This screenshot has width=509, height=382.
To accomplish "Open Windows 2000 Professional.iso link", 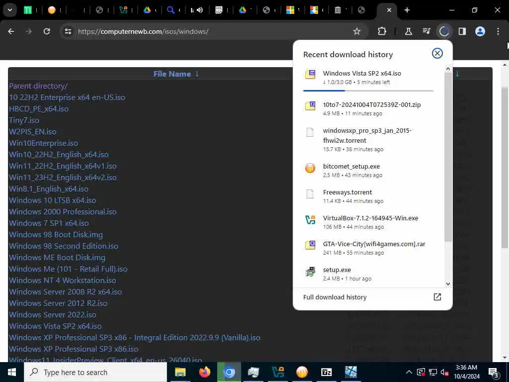I will [63, 211].
